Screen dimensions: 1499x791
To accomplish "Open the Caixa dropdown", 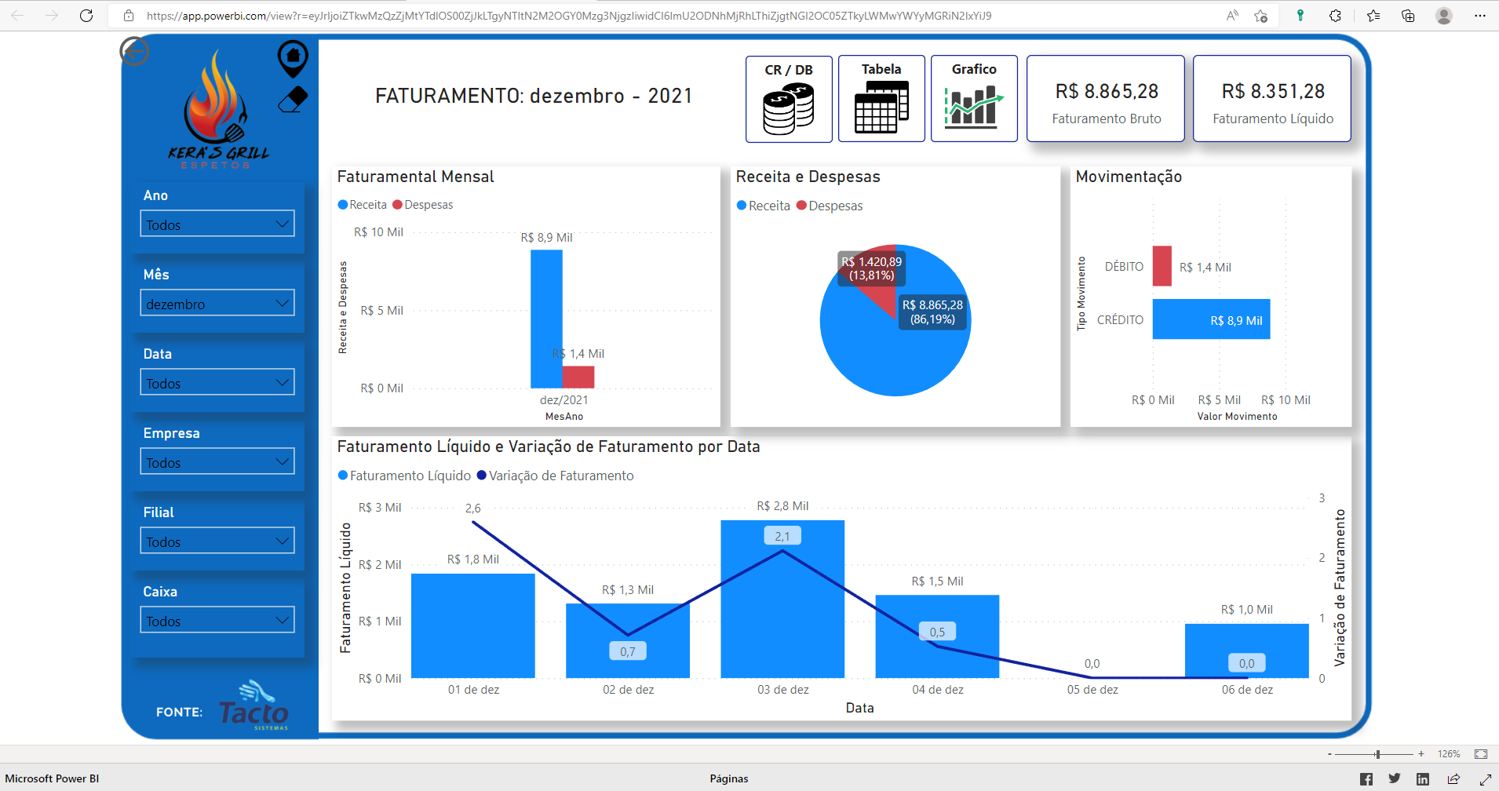I will tap(217, 620).
